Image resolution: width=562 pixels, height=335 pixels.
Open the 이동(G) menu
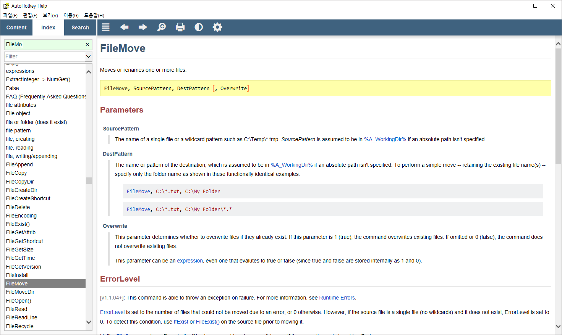(71, 15)
